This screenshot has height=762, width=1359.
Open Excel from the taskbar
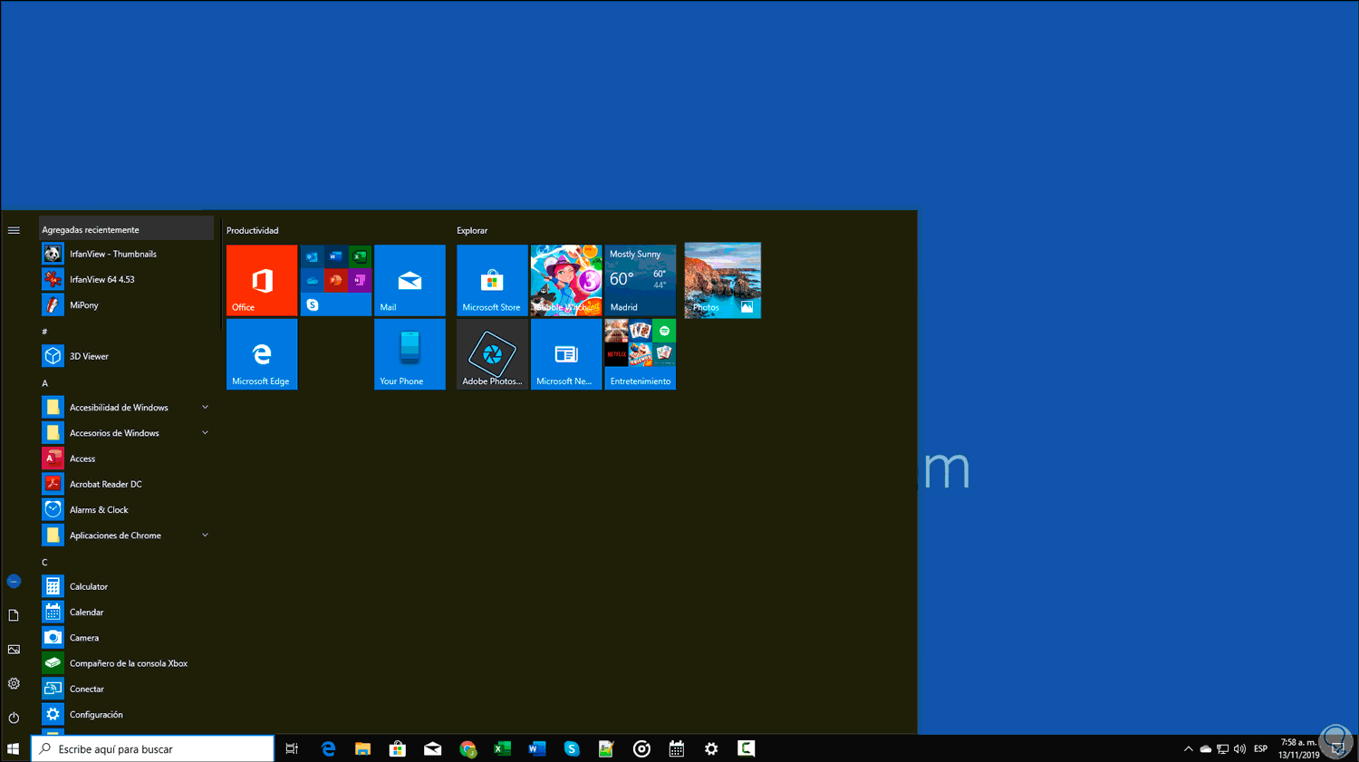[502, 748]
